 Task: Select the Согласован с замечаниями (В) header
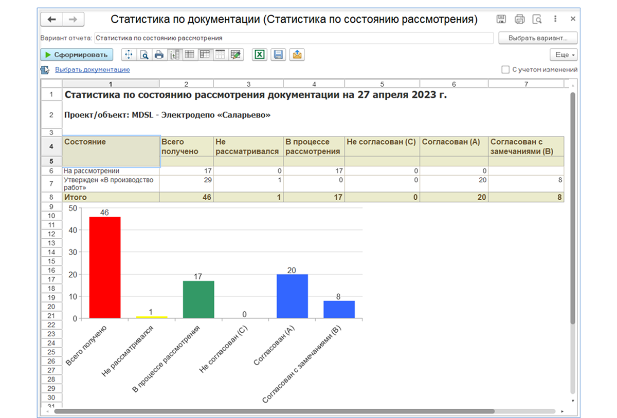[x=526, y=146]
